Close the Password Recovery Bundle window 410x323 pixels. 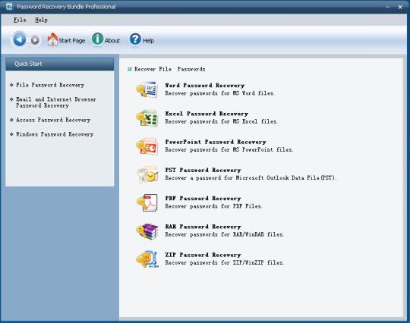pyautogui.click(x=400, y=7)
